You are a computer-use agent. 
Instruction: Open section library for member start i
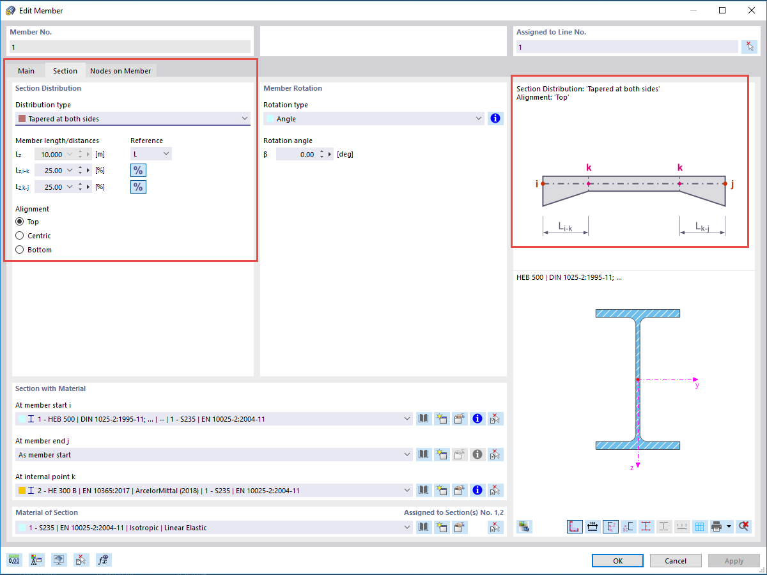click(423, 418)
